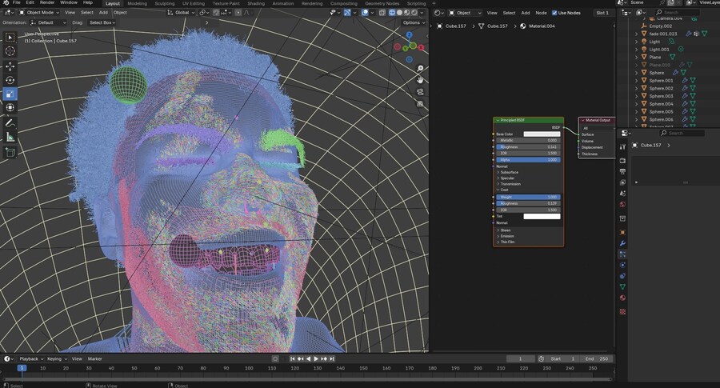Select the Measure tool
This screenshot has height=388, width=720.
coord(10,137)
